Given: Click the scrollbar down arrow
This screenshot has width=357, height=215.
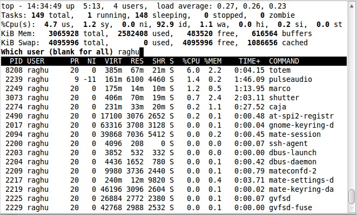Looking at the screenshot, I should (352, 209).
